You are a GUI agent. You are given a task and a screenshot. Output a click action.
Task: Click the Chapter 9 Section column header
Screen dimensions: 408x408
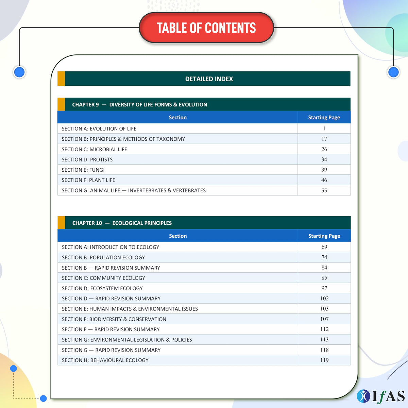point(177,117)
